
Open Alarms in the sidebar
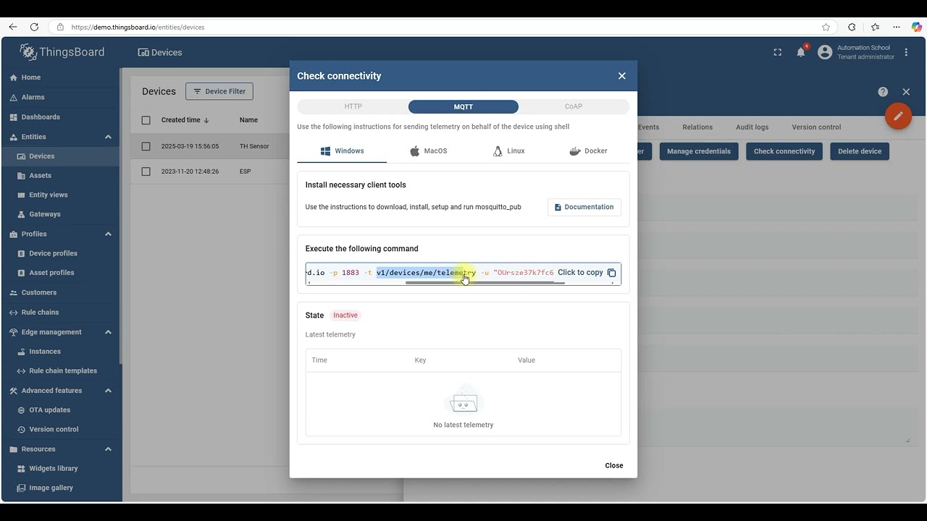click(61, 97)
